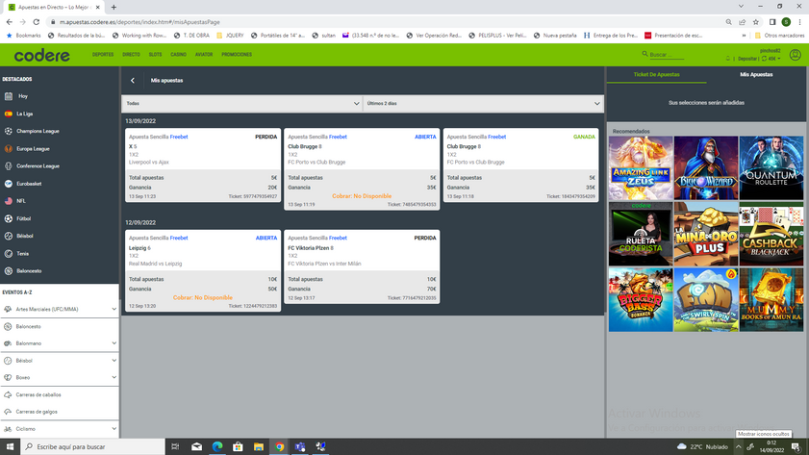Screen dimensions: 809x455
Task: Open the AVIATOR menu
Action: (x=204, y=55)
